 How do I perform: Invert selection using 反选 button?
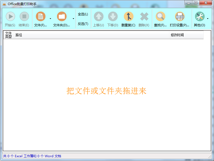(83, 24)
